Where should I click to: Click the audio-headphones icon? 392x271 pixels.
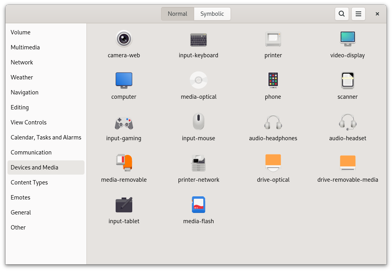click(273, 122)
